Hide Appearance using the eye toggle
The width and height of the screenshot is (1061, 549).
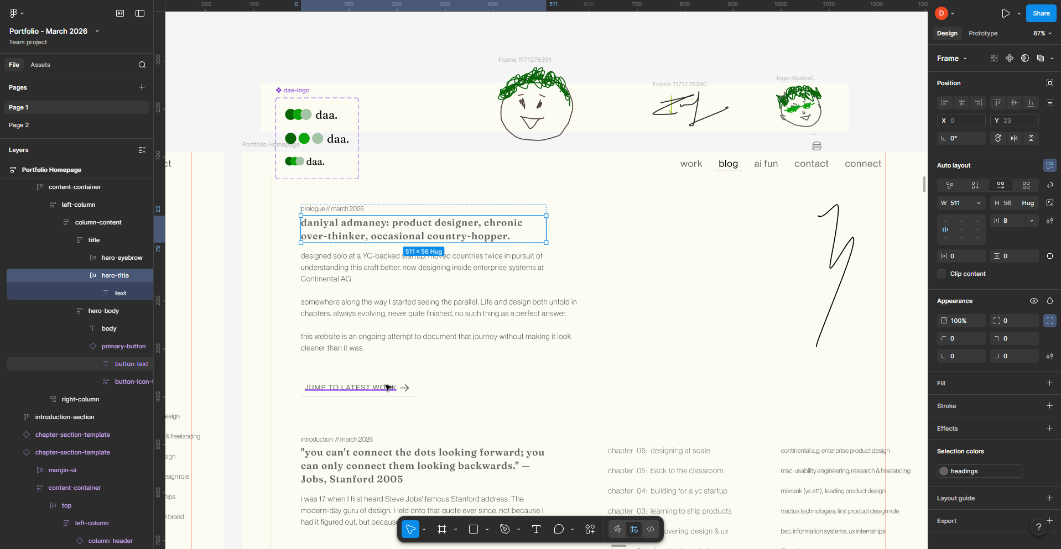(x=1033, y=301)
